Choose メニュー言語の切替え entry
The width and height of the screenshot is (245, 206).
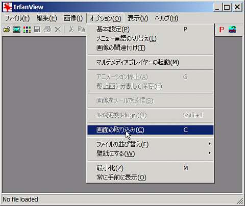tap(151, 39)
